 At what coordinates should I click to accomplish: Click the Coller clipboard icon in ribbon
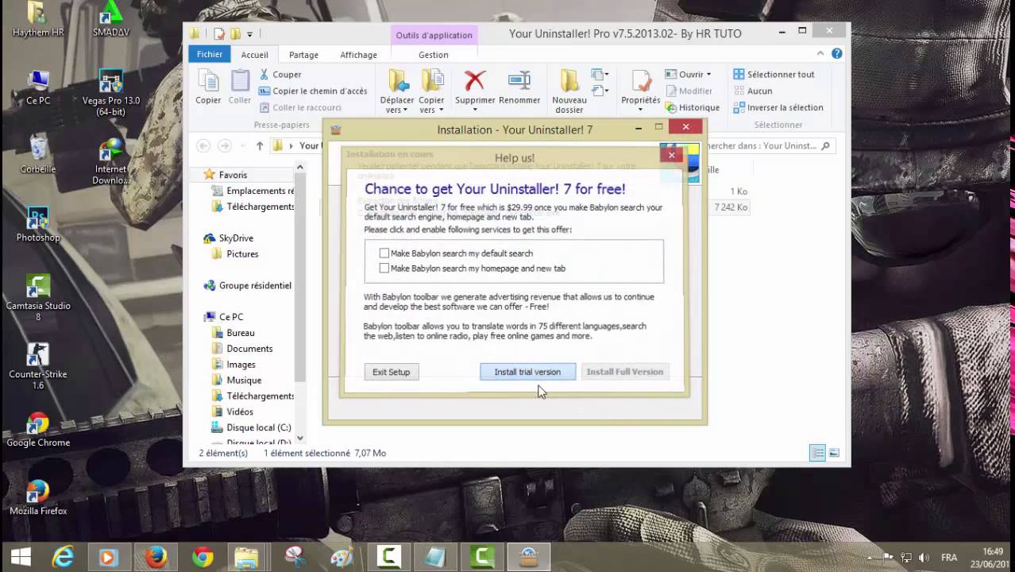(240, 81)
